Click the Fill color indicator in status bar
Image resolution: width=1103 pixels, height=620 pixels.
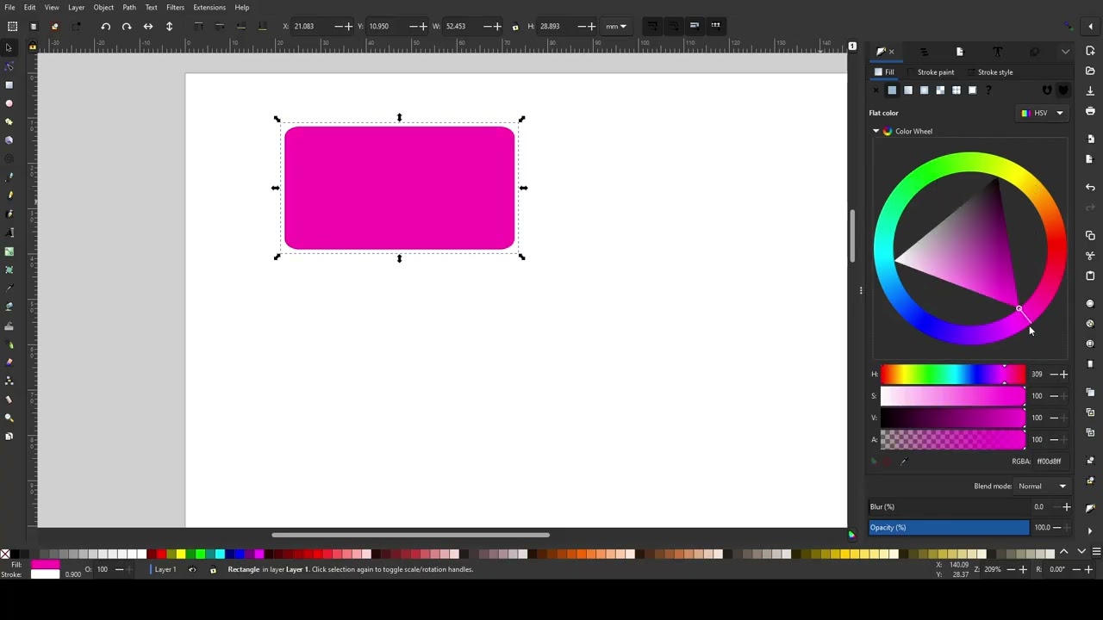pos(45,564)
